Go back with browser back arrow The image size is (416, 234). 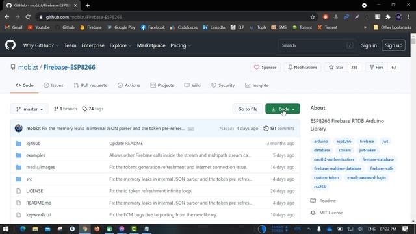pyautogui.click(x=7, y=17)
